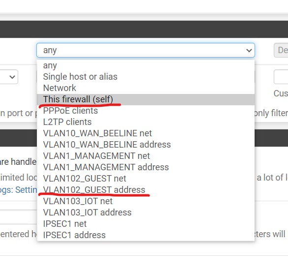Choose 'VLAN103_IOT net' option
Viewport: 288px width, 276px height.
tap(145, 201)
